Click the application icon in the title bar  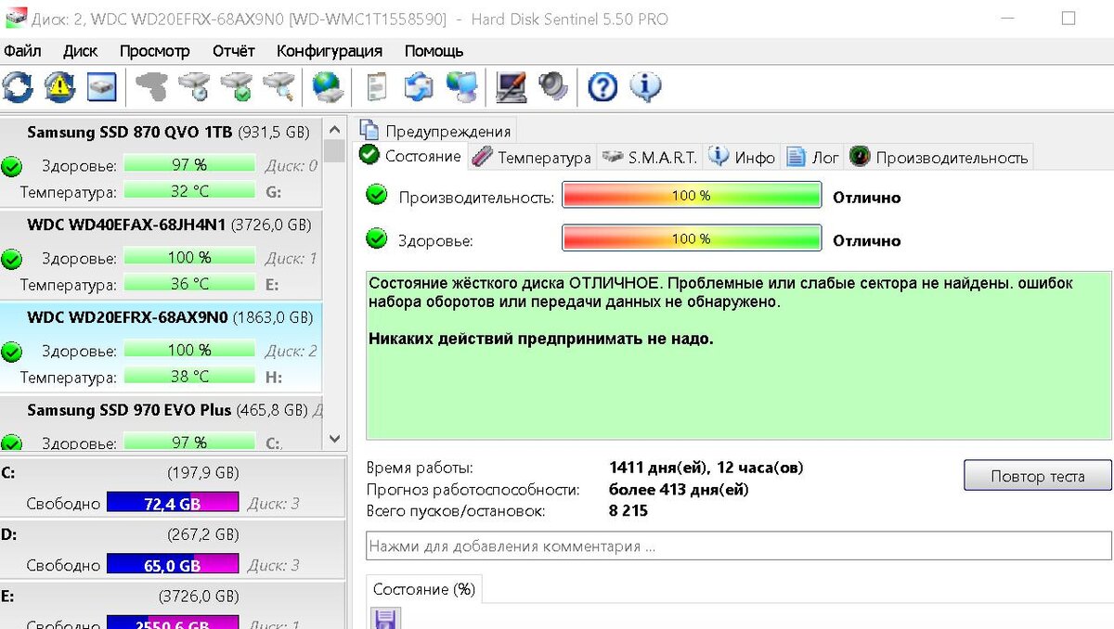[x=16, y=19]
